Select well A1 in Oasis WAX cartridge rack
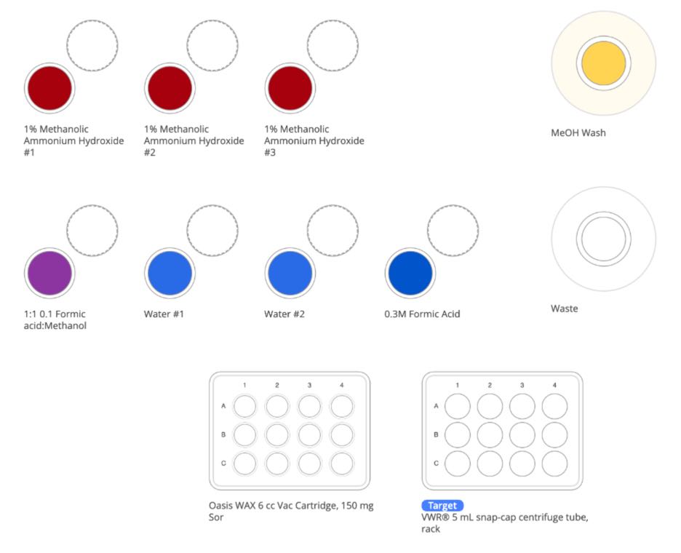681x553 pixels. tap(245, 406)
